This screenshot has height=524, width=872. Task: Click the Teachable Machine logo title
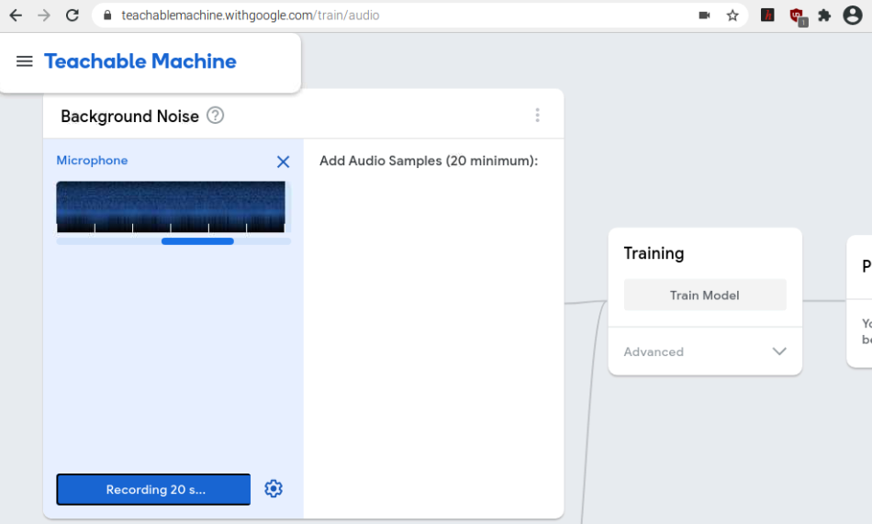140,61
